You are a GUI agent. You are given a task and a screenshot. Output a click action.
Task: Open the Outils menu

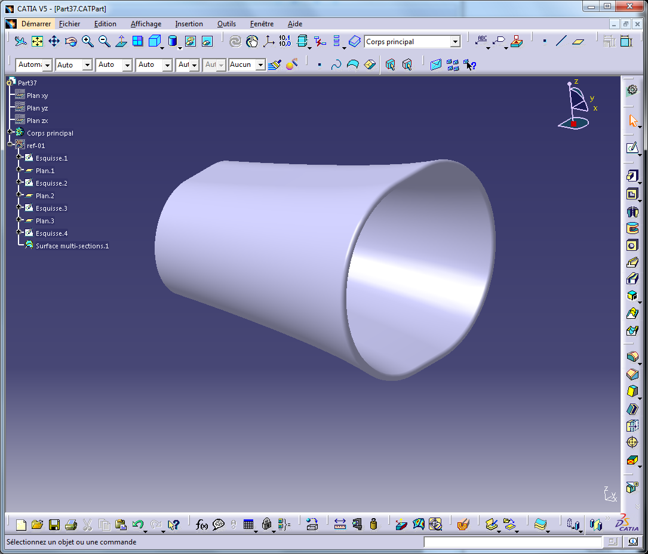pyautogui.click(x=226, y=24)
